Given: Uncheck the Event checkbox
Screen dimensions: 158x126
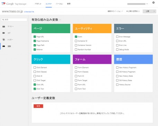Looking at the screenshot, I should 76,37.
